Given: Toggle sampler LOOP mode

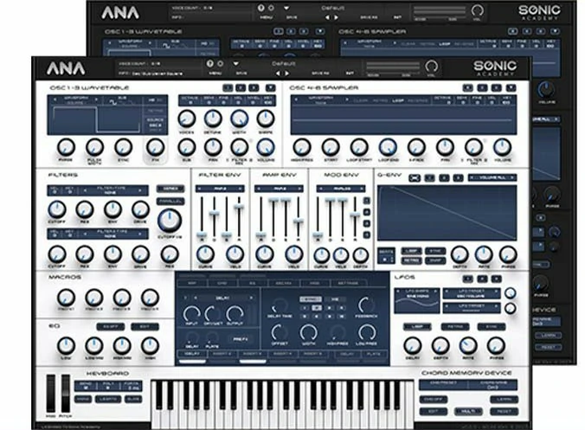Looking at the screenshot, I should [398, 100].
